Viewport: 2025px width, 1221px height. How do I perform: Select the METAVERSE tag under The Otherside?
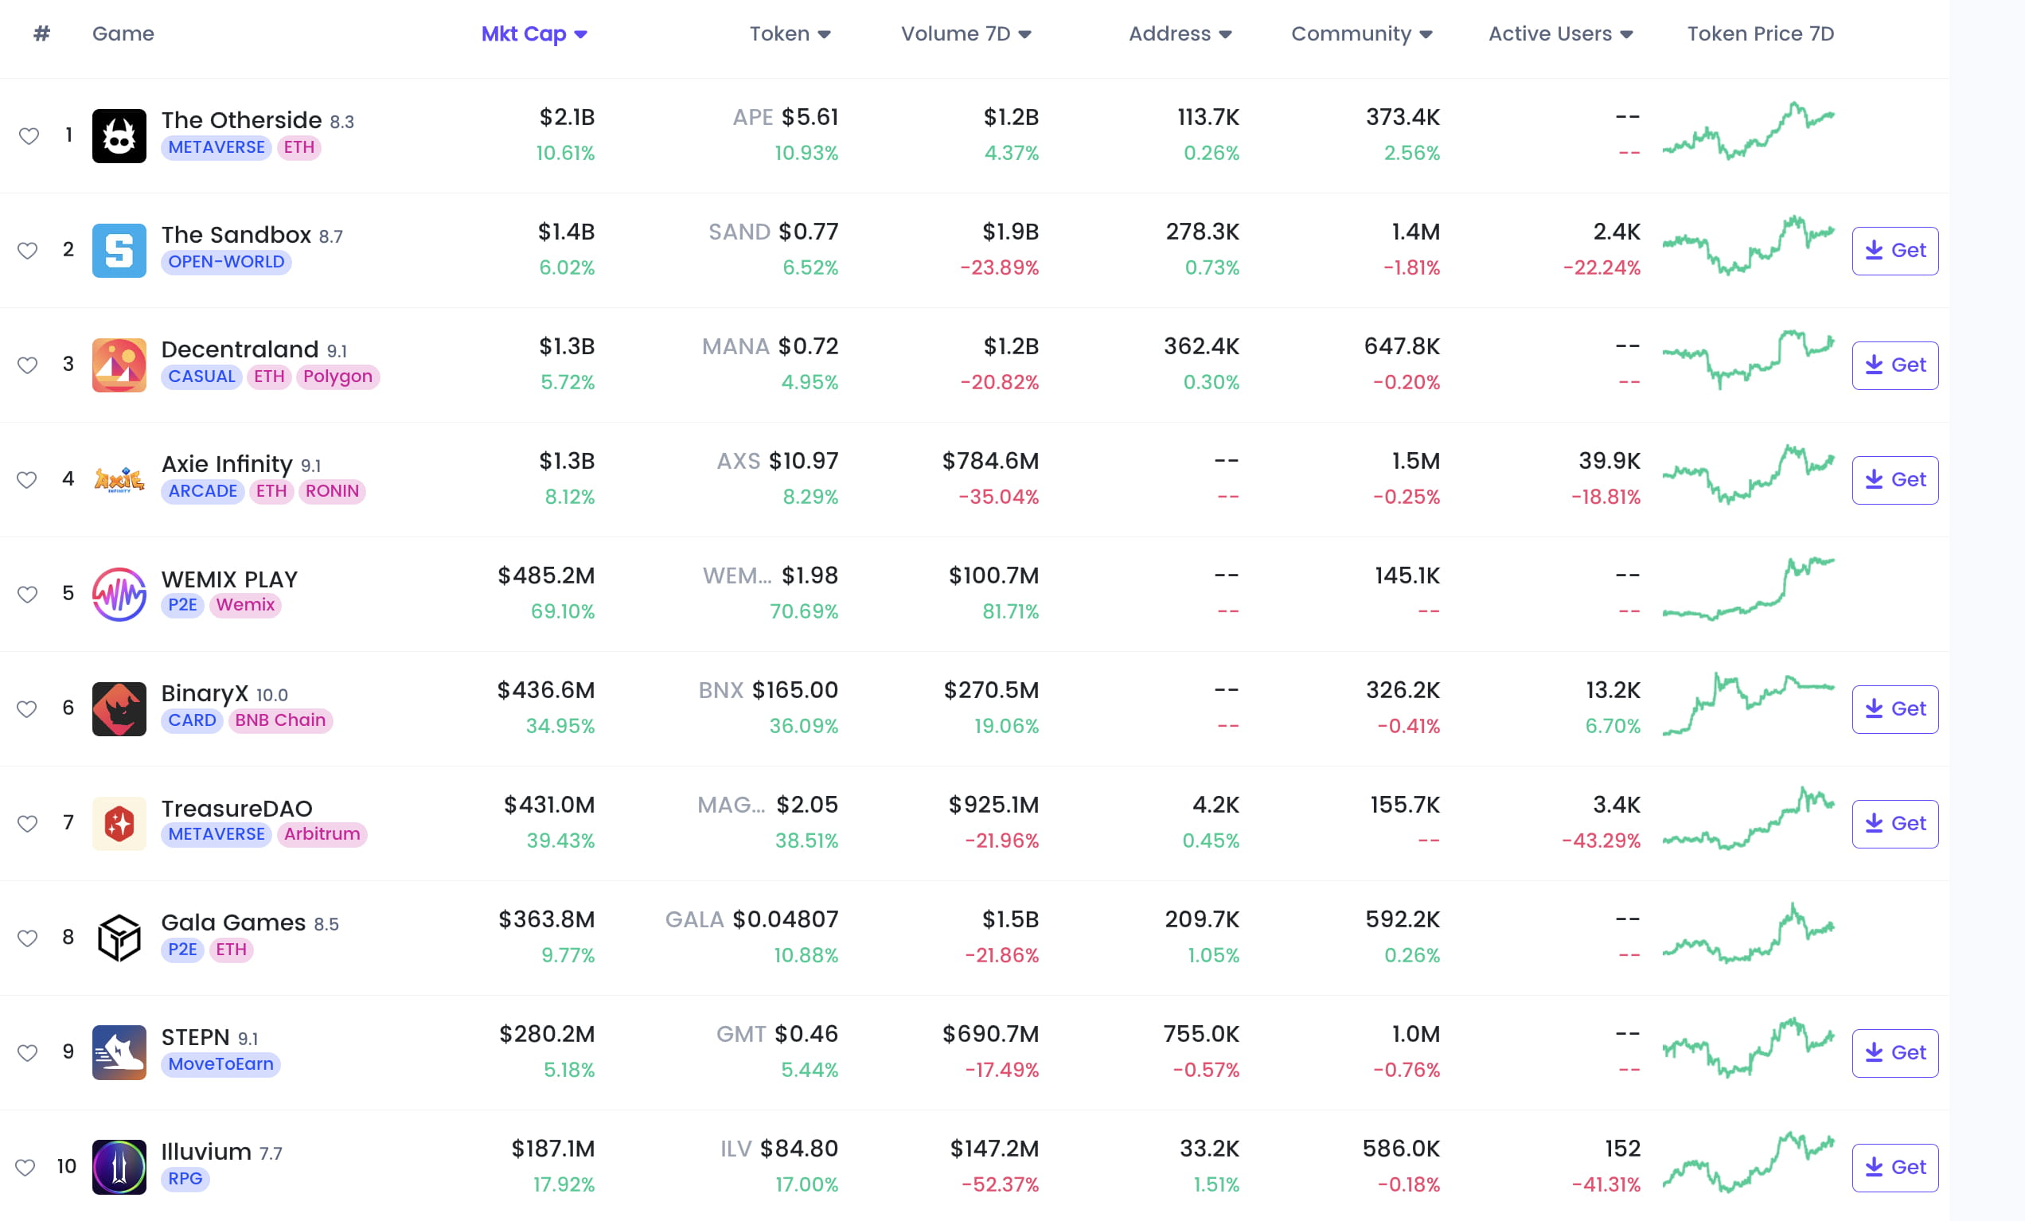tap(217, 147)
